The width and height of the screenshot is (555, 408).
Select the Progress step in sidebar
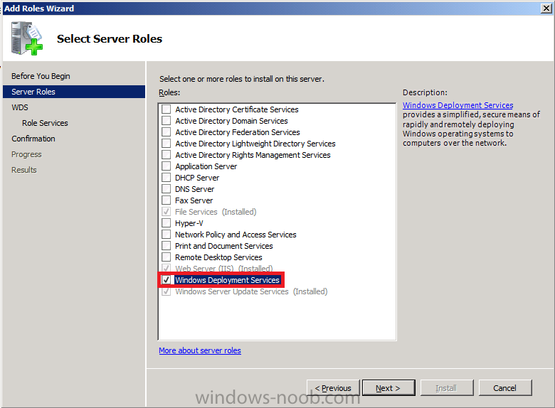[x=26, y=154]
